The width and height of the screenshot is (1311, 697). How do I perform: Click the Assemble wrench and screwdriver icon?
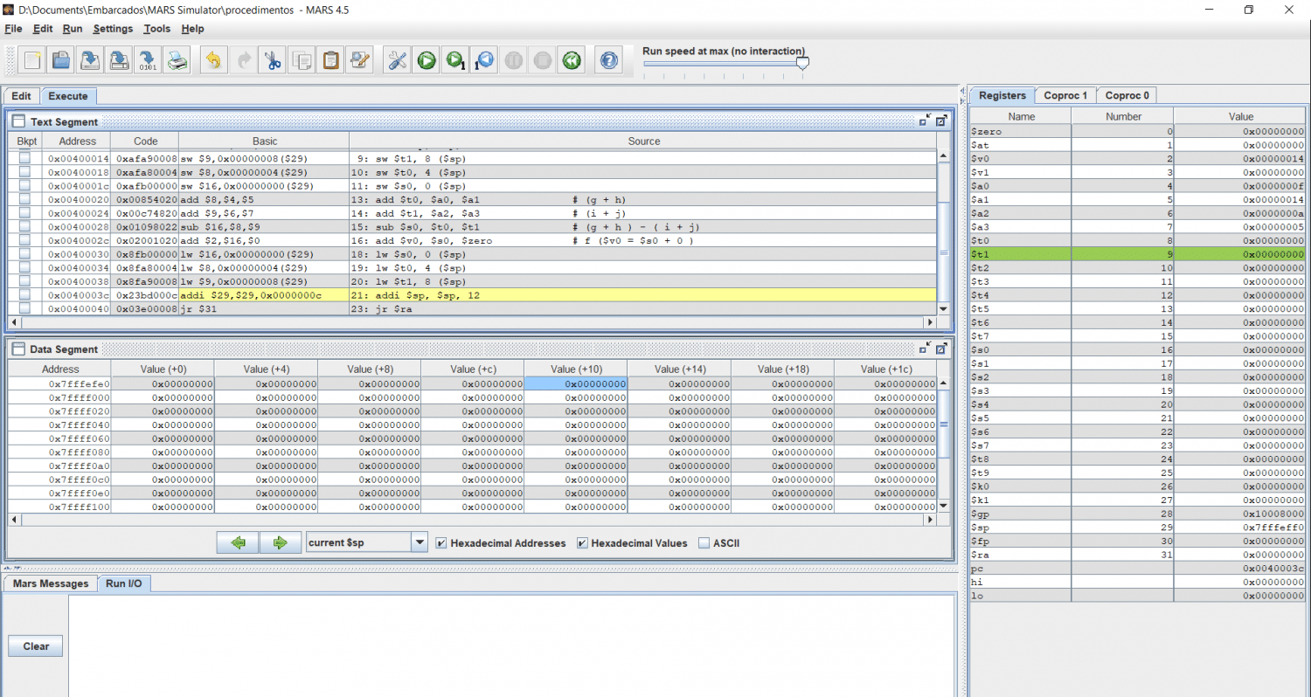pos(398,60)
